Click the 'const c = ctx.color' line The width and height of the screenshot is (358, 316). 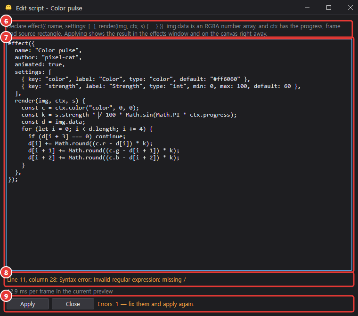point(80,108)
